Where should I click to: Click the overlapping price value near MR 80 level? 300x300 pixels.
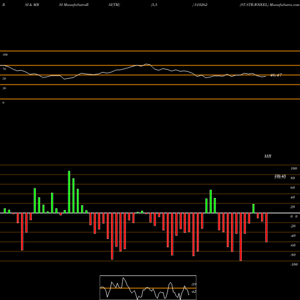coord(280,176)
